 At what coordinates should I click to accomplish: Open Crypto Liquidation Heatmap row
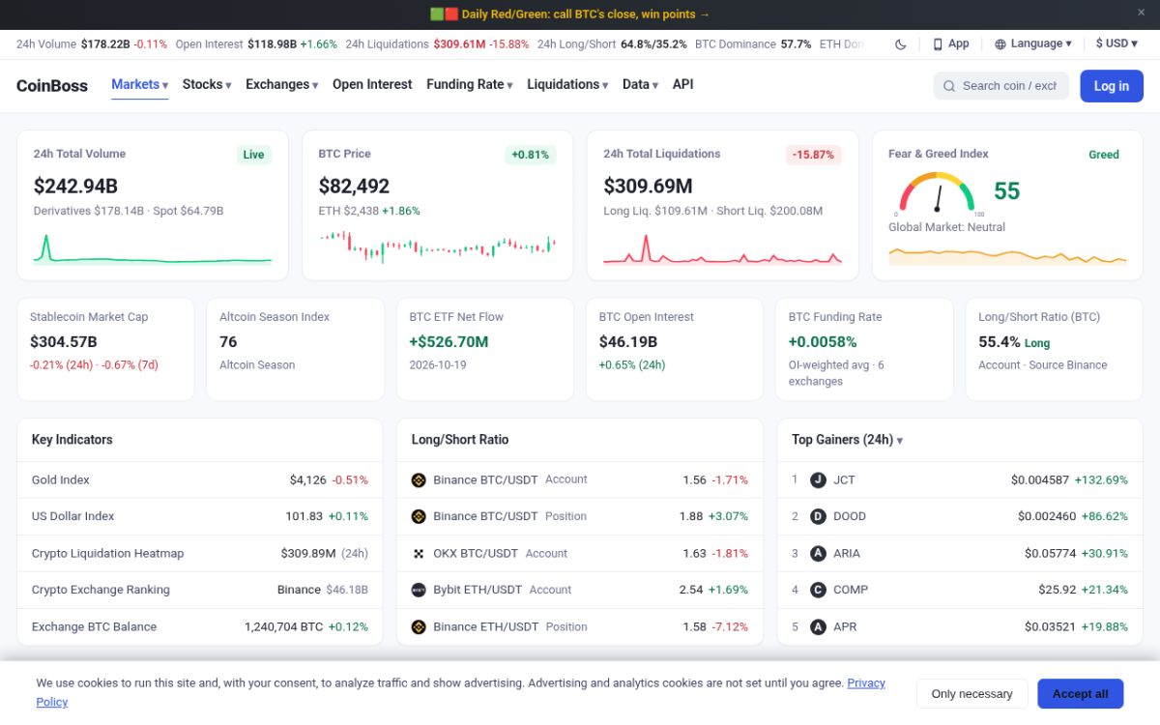[200, 553]
